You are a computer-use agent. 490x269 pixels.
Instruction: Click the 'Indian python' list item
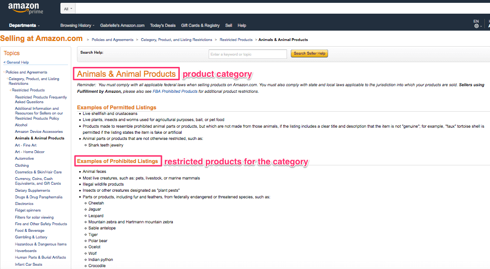click(101, 260)
